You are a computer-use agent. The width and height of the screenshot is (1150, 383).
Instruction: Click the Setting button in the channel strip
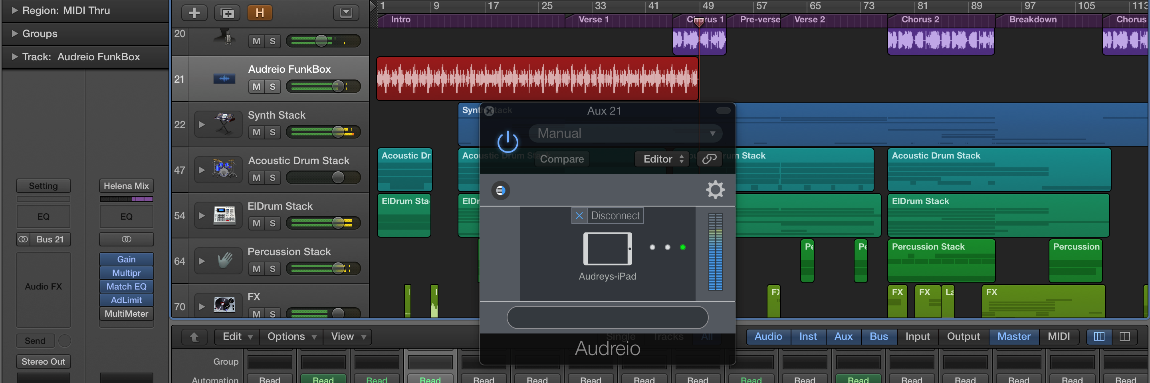point(43,186)
